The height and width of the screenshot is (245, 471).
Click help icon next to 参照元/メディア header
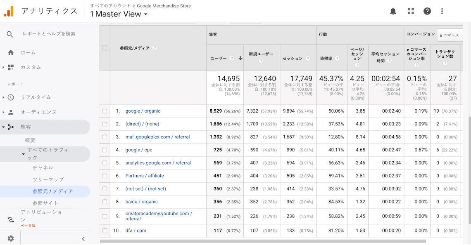pos(155,48)
